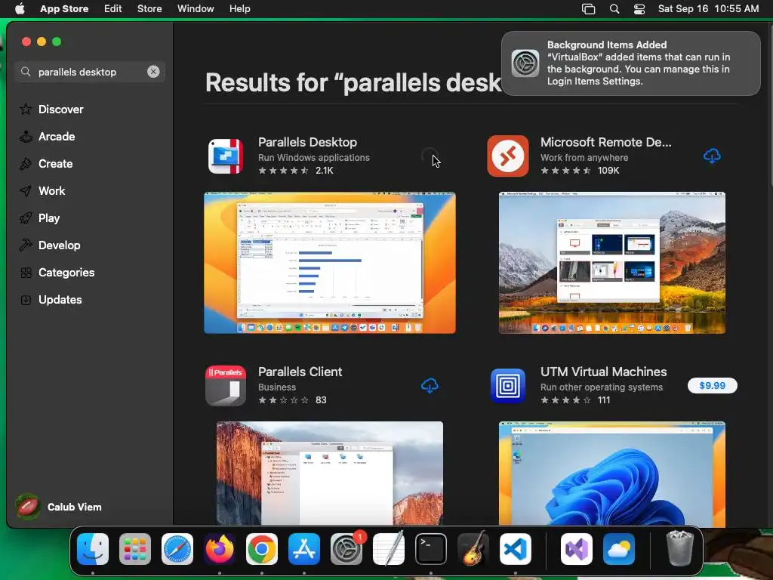The height and width of the screenshot is (580, 773).
Task: Open the Apple menu
Action: pyautogui.click(x=20, y=9)
